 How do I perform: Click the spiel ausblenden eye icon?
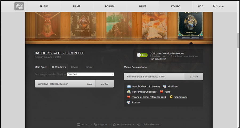coord(139,125)
